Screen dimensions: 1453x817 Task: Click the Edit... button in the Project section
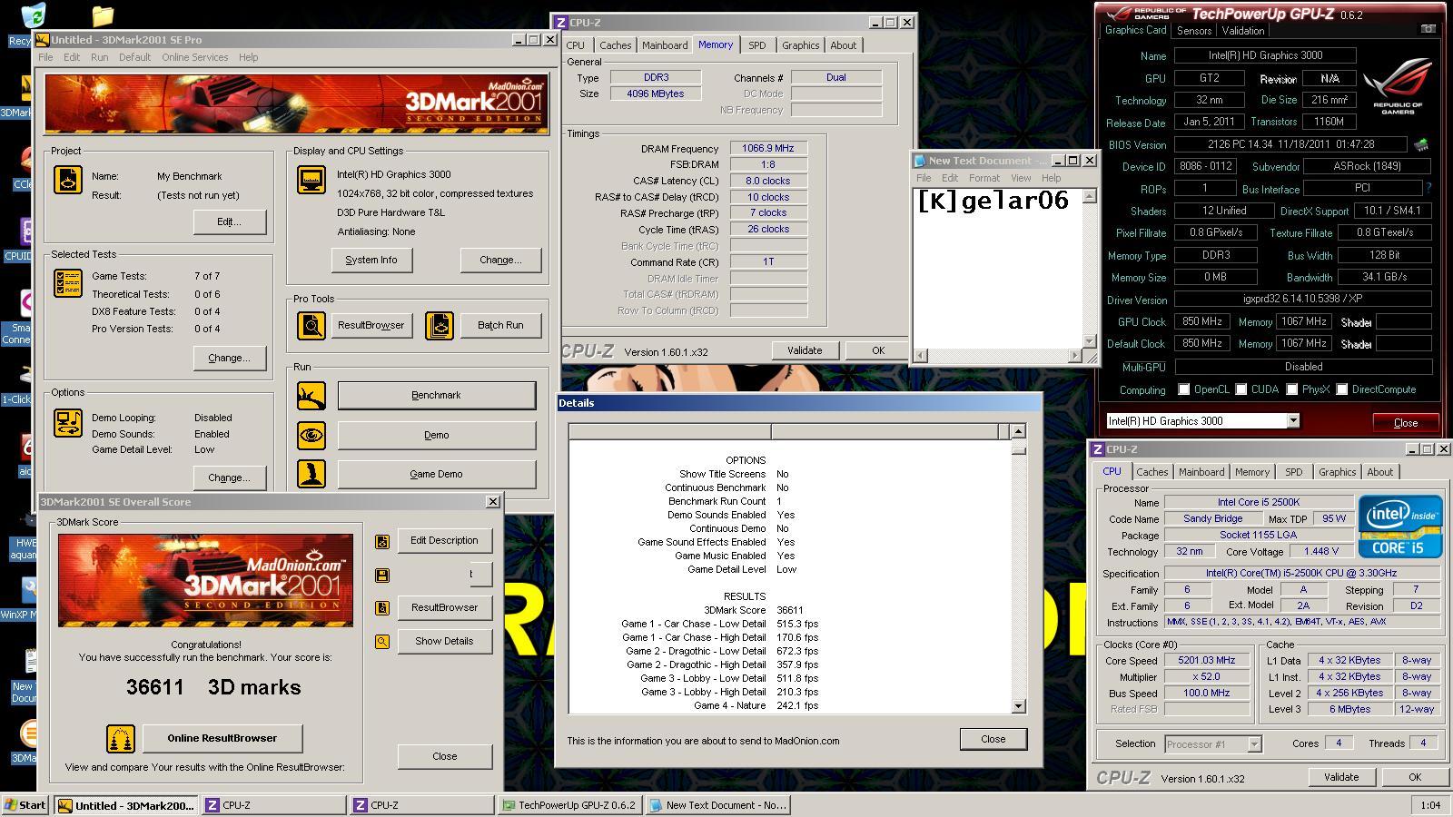(x=229, y=221)
